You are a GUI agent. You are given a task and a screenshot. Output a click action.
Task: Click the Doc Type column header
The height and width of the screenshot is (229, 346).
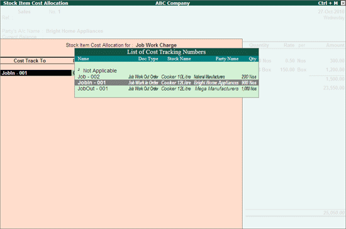pos(148,59)
